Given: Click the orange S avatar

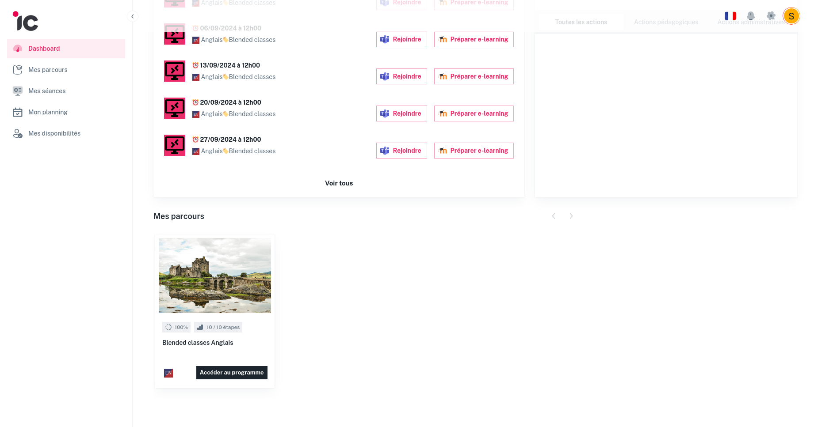Looking at the screenshot, I should tap(791, 16).
